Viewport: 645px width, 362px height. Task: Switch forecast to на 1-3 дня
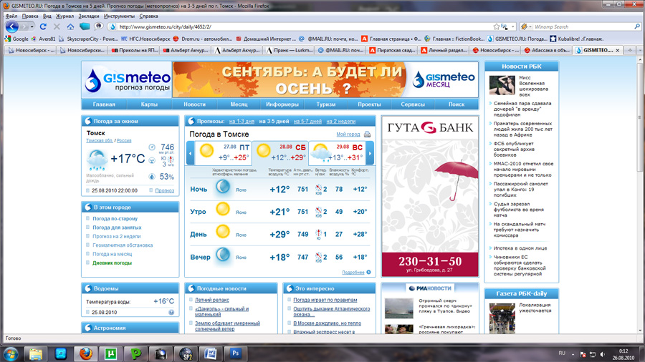[242, 122]
